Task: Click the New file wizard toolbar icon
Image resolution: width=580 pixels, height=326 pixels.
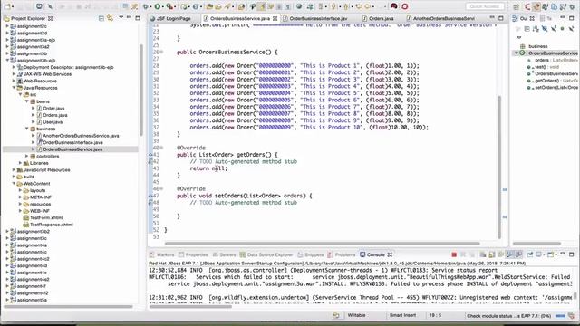Action: pyautogui.click(x=6, y=6)
